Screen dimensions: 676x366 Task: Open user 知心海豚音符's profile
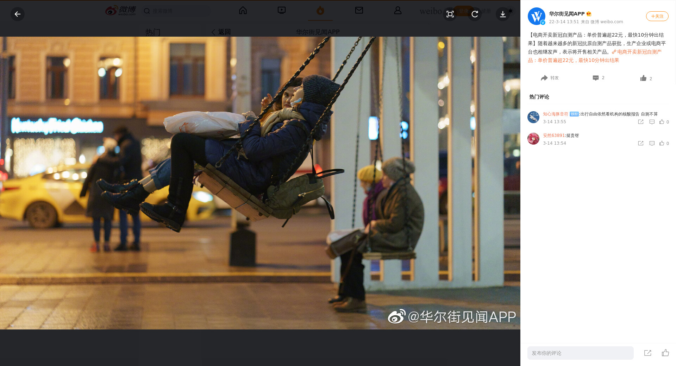pyautogui.click(x=555, y=114)
